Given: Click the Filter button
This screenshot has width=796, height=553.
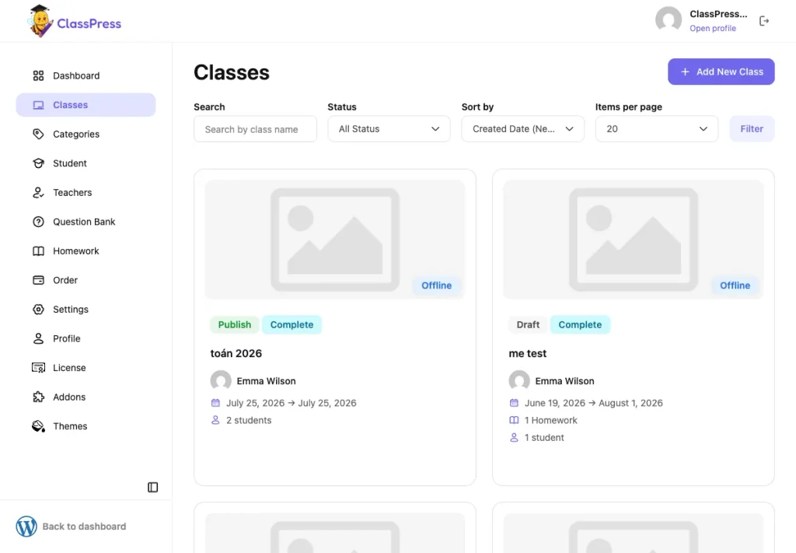Looking at the screenshot, I should 752,129.
